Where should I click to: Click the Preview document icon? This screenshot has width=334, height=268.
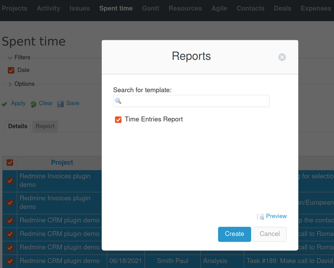(261, 217)
